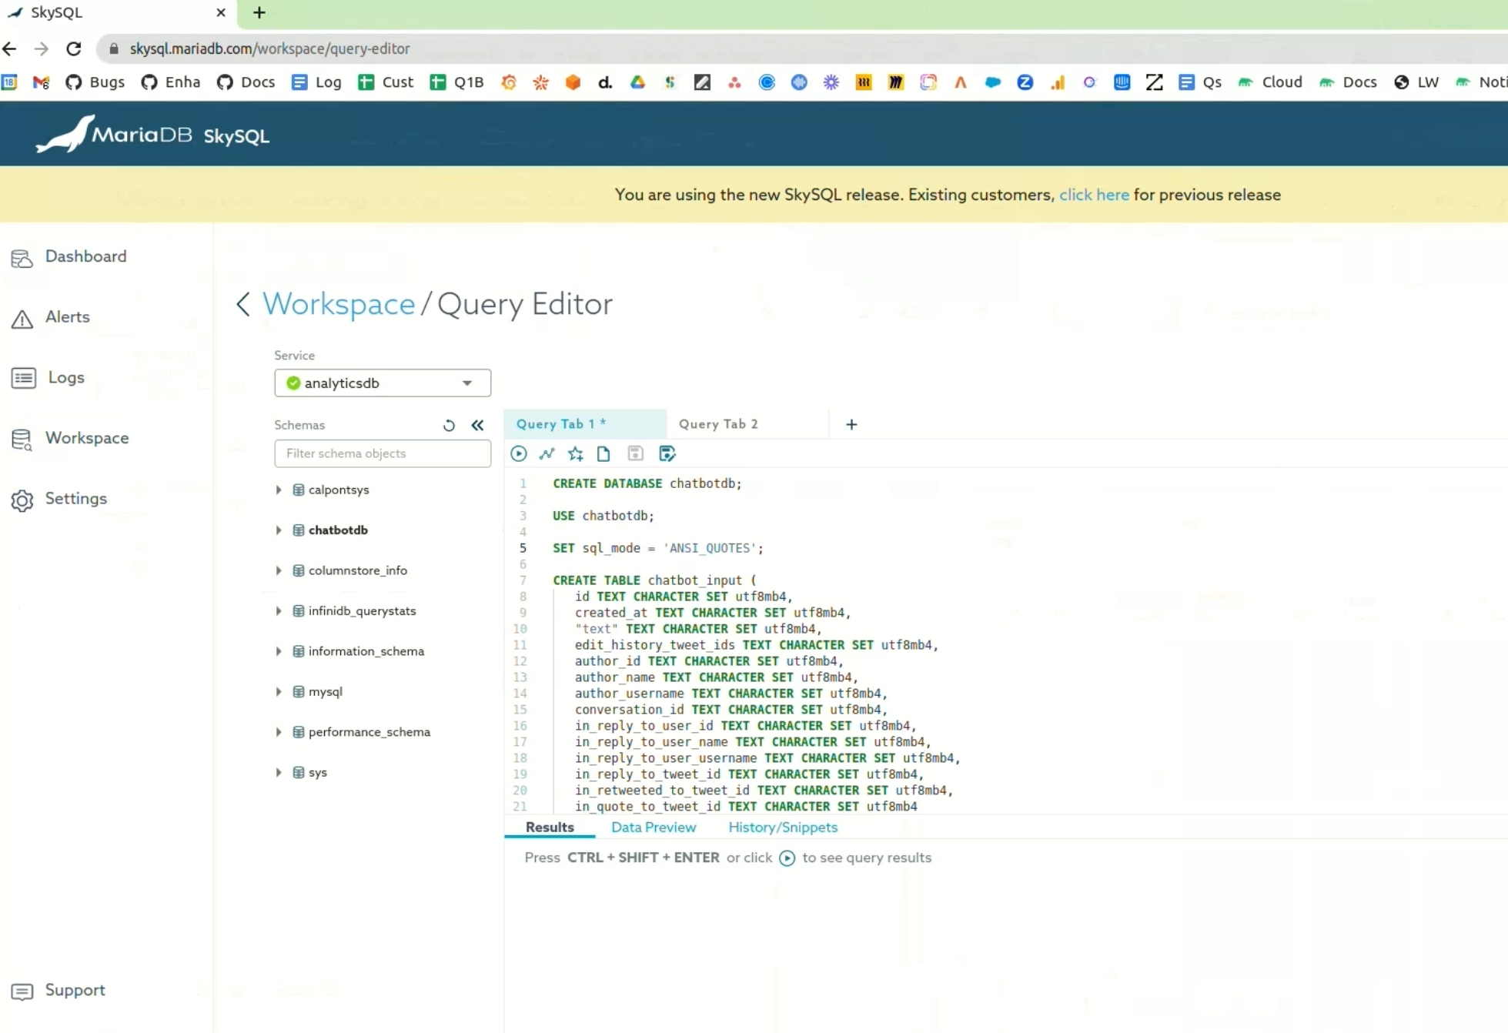
Task: Run the query with play icon
Action: (519, 453)
